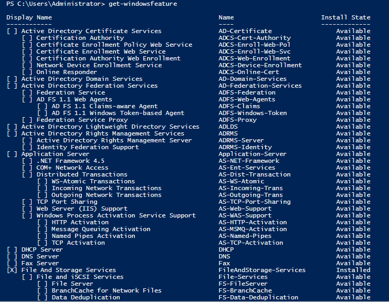
Task: Select the Active Directory Domain Services row
Action: click(x=188, y=79)
